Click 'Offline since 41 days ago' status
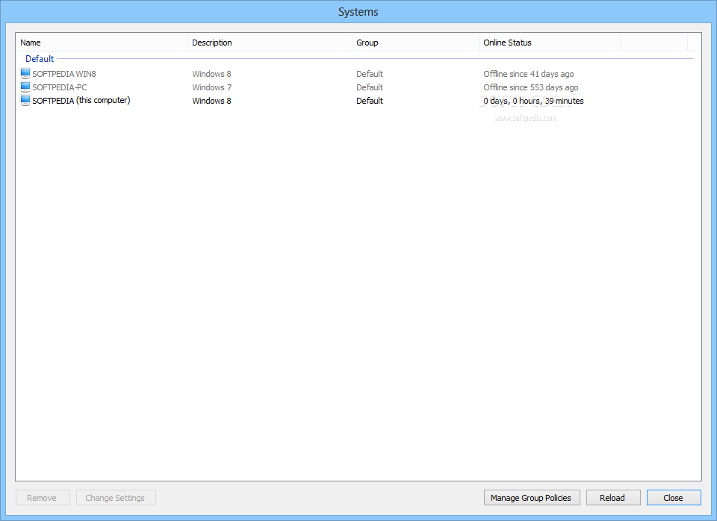This screenshot has height=521, width=717. (x=529, y=74)
